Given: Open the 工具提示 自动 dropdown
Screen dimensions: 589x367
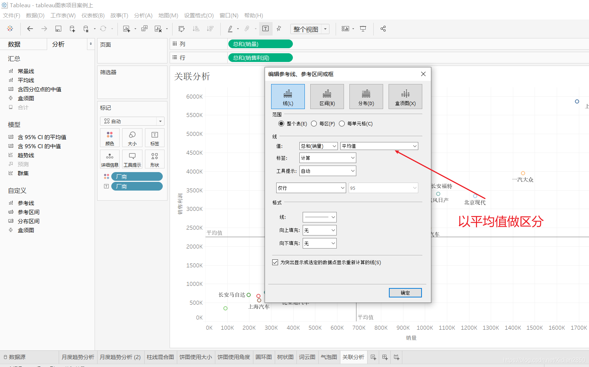Looking at the screenshot, I should [328, 171].
